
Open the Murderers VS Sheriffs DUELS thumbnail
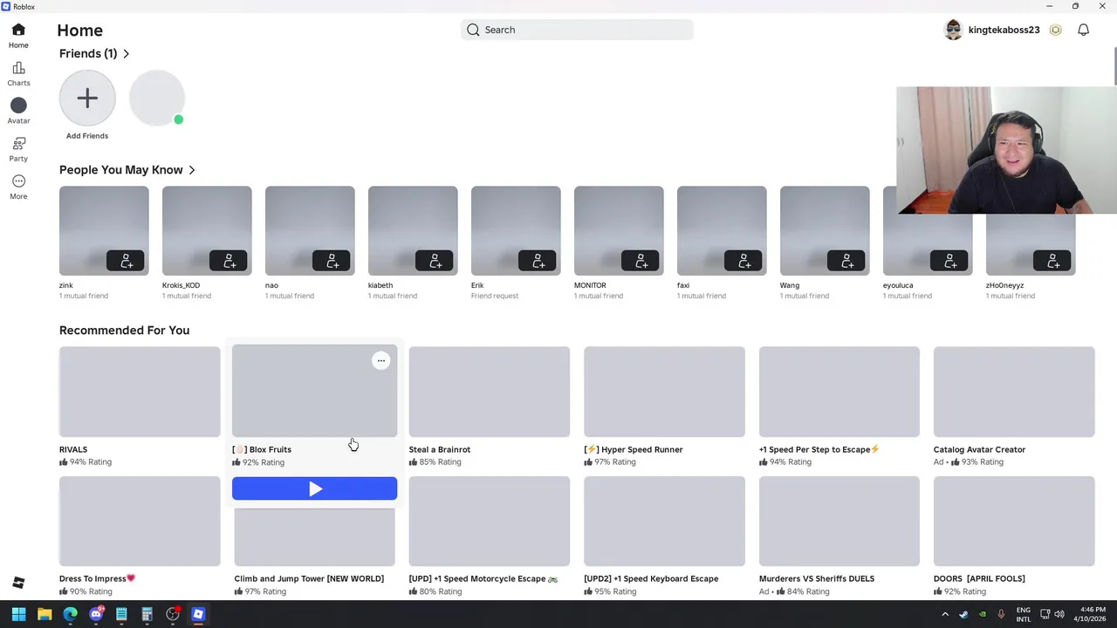click(x=839, y=522)
